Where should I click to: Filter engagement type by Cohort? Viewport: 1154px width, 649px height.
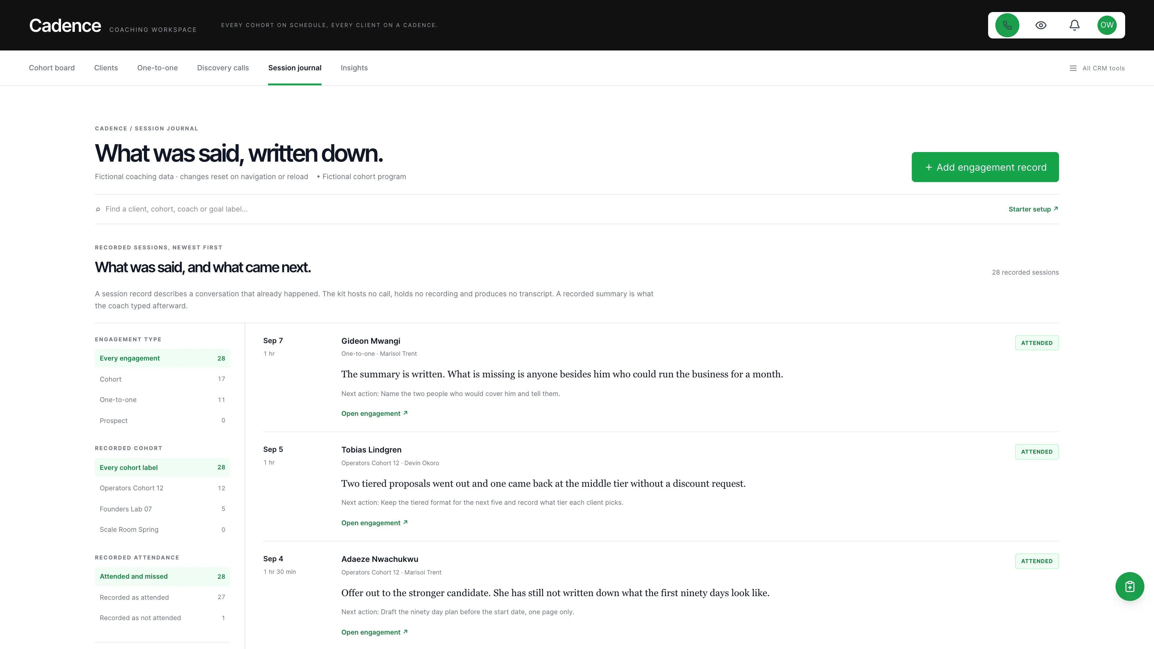pos(162,379)
